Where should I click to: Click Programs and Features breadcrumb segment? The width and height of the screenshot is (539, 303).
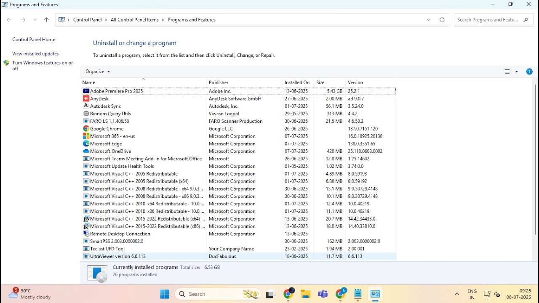tap(192, 20)
